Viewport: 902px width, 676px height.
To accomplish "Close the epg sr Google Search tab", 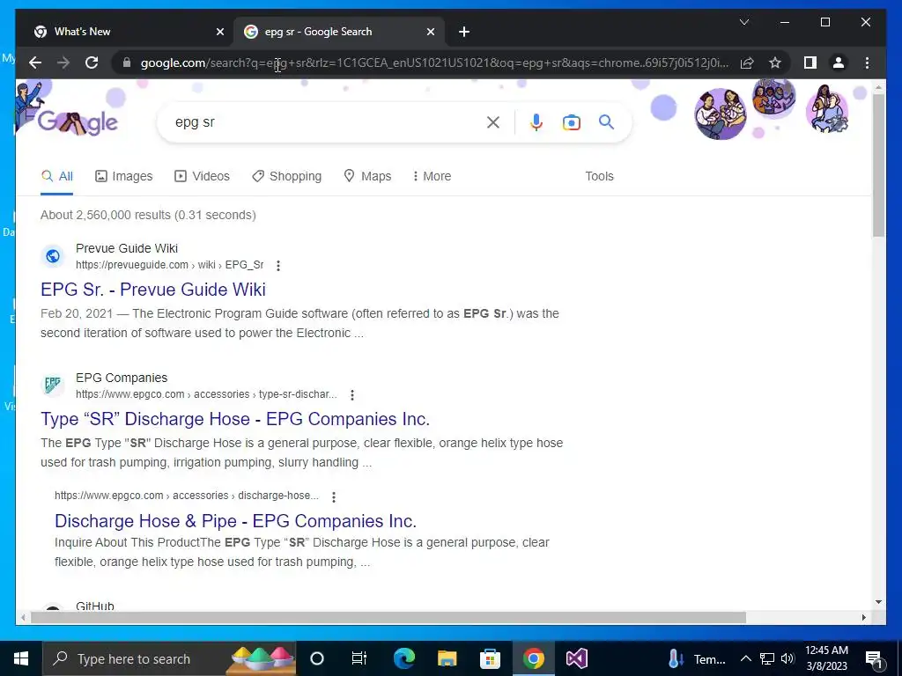I will click(x=430, y=32).
